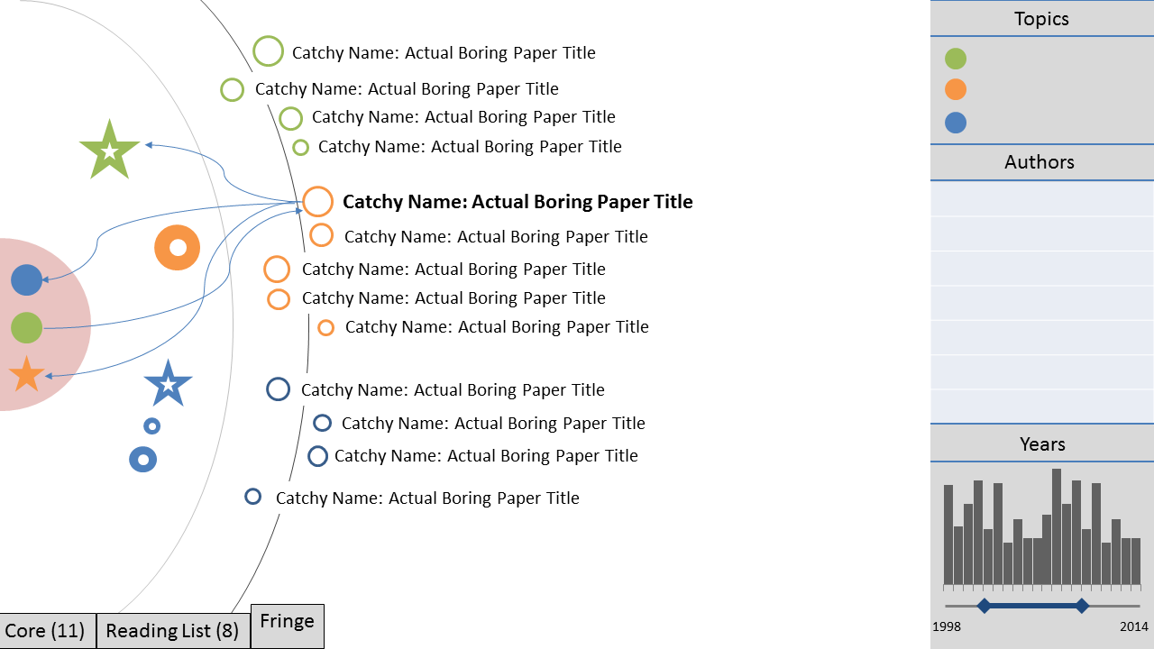The image size is (1154, 649).
Task: Select the large orange donut circle
Action: click(177, 247)
